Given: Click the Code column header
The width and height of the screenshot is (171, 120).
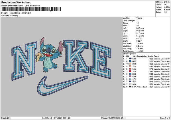Looking at the screenshot, I should pyautogui.click(x=150, y=56).
